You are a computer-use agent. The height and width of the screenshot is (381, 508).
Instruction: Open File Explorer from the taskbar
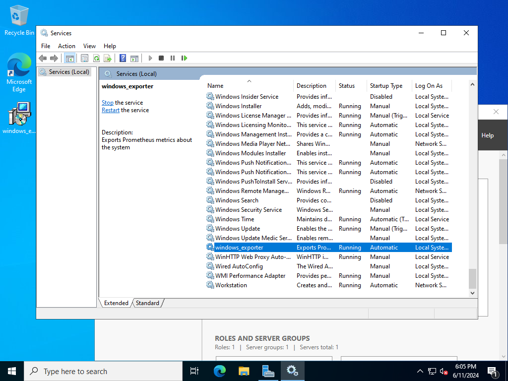point(244,371)
